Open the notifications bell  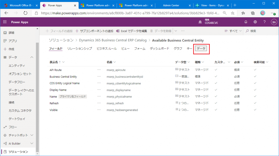click(x=246, y=22)
